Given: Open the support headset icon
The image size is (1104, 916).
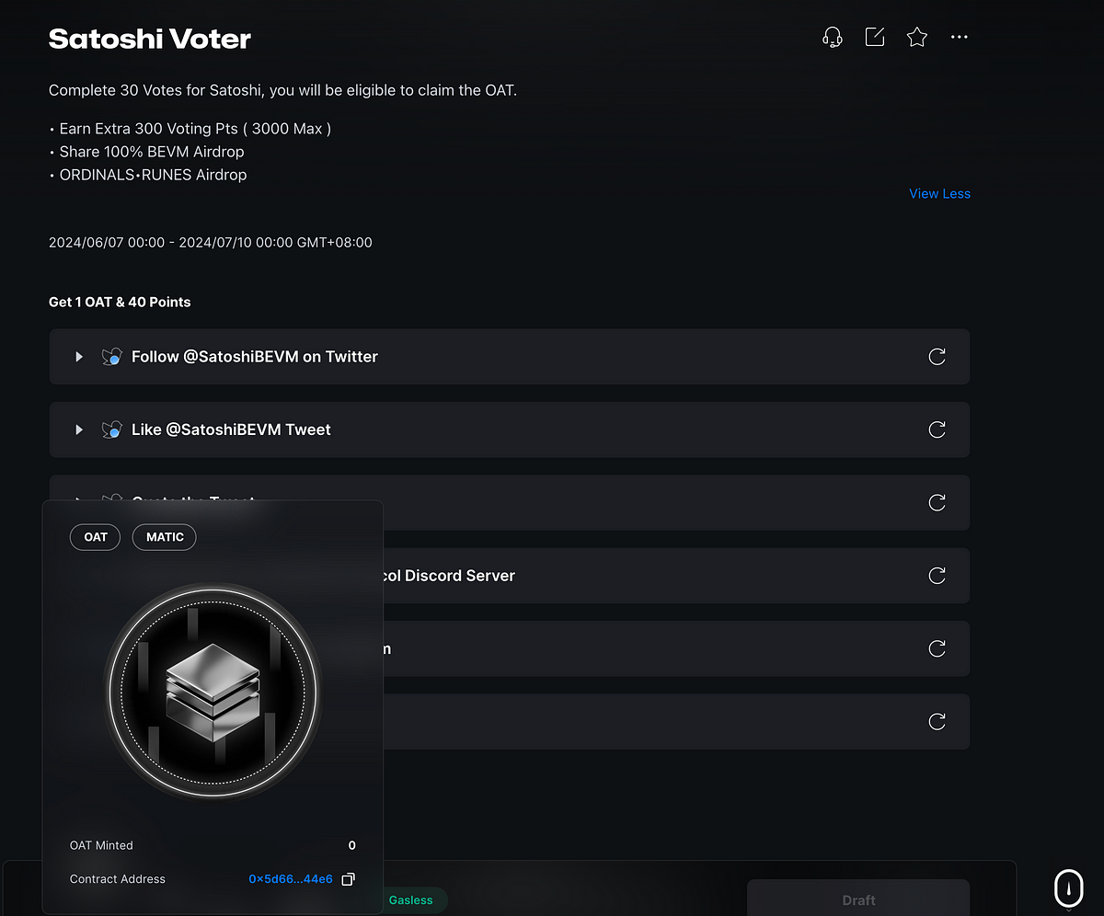Looking at the screenshot, I should point(832,38).
